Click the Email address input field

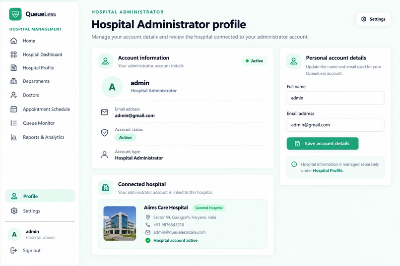[x=335, y=125]
